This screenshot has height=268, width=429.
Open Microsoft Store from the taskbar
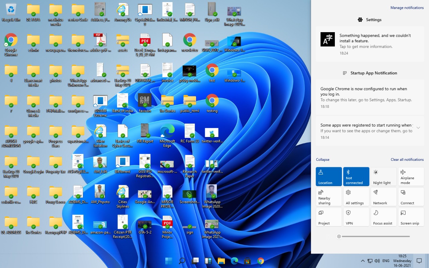[247, 261]
